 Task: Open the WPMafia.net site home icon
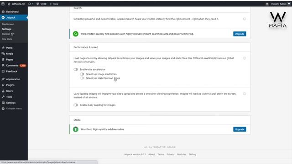pyautogui.click(x=9, y=4)
